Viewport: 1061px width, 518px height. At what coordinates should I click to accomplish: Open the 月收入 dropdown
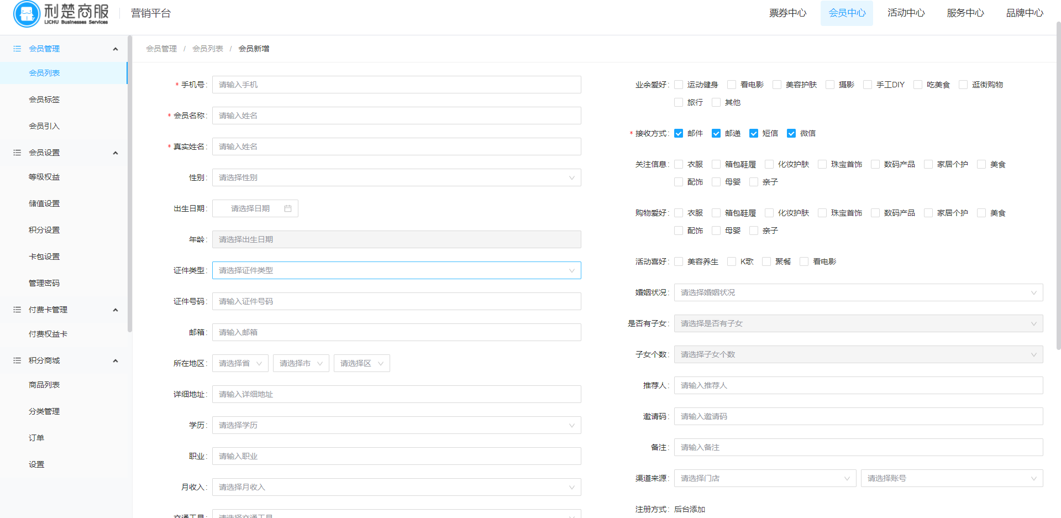pyautogui.click(x=397, y=487)
